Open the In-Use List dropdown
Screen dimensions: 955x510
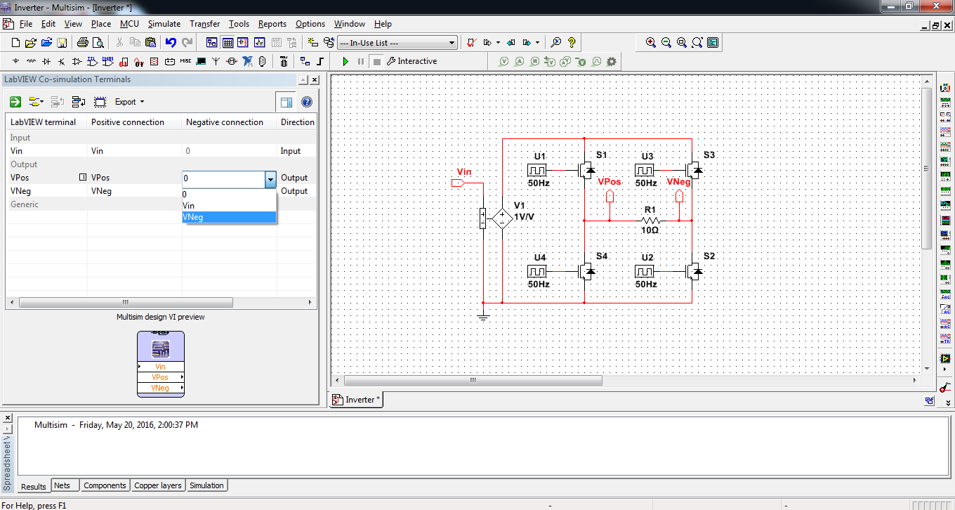pos(397,43)
